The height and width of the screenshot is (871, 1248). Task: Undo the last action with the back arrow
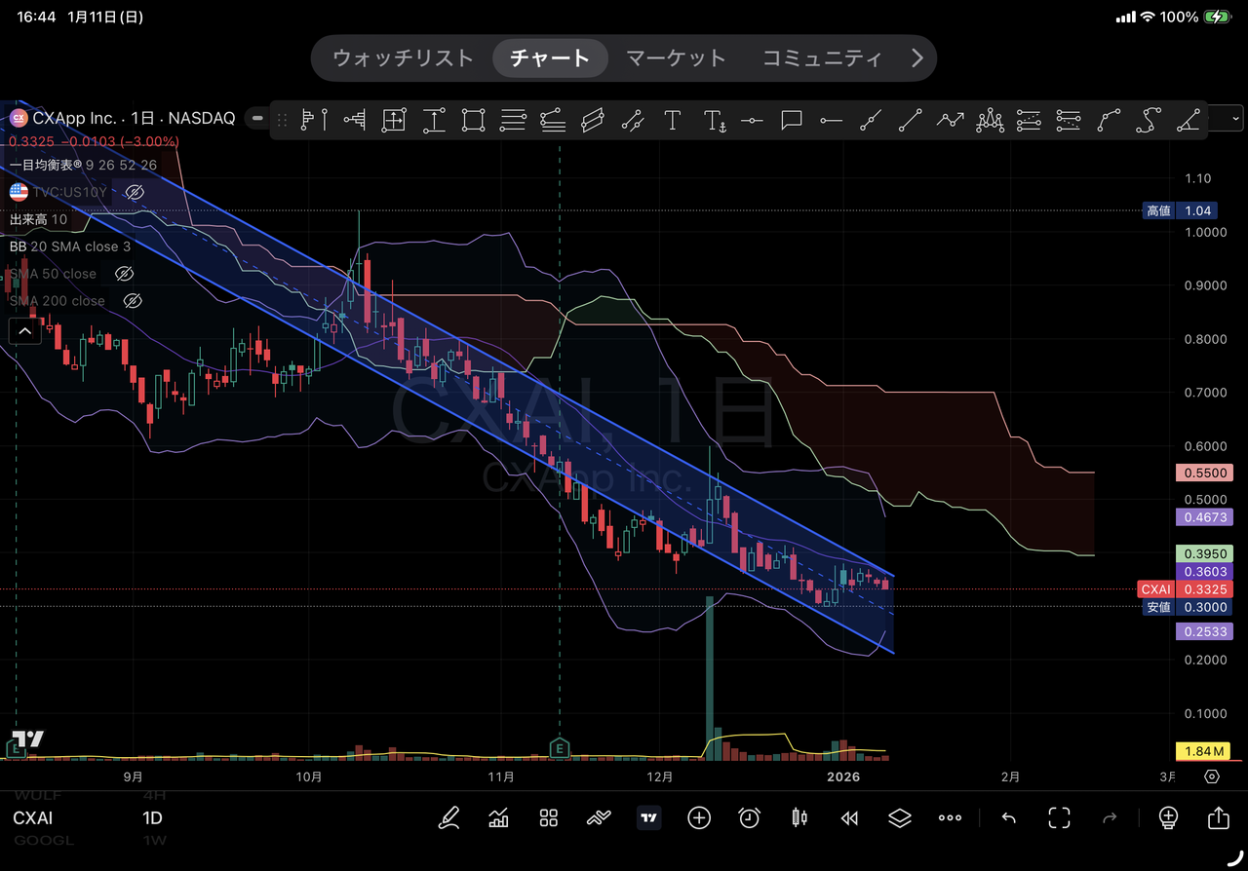[x=1008, y=818]
